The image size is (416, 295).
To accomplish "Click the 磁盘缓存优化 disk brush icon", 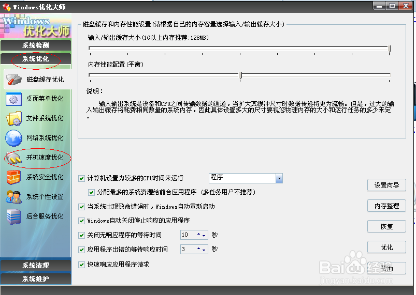I will 14,80.
